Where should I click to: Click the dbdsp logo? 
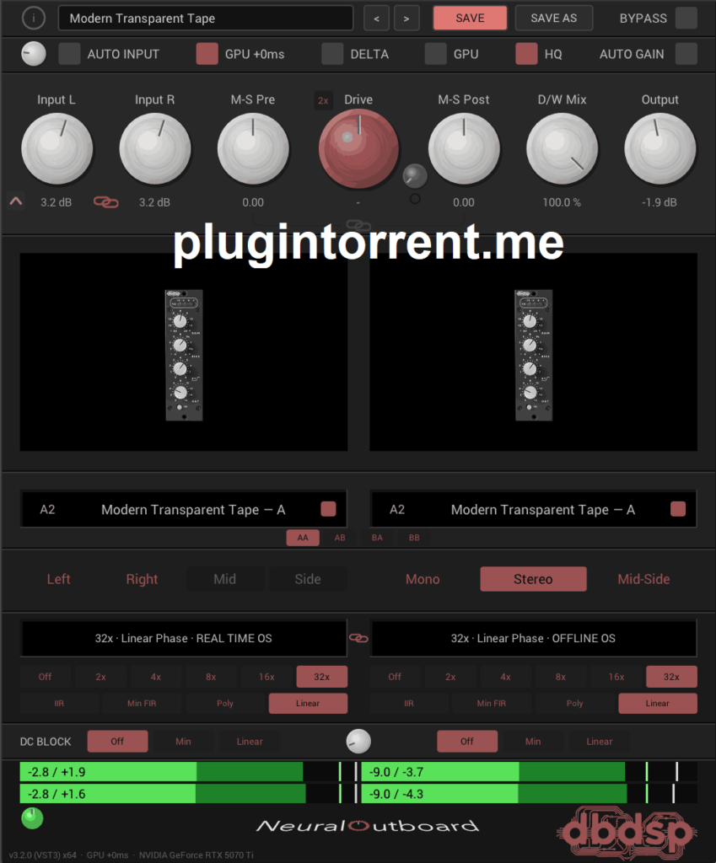point(626,831)
